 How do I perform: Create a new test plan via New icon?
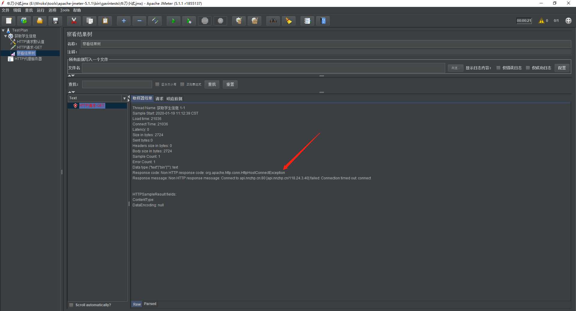tap(9, 21)
